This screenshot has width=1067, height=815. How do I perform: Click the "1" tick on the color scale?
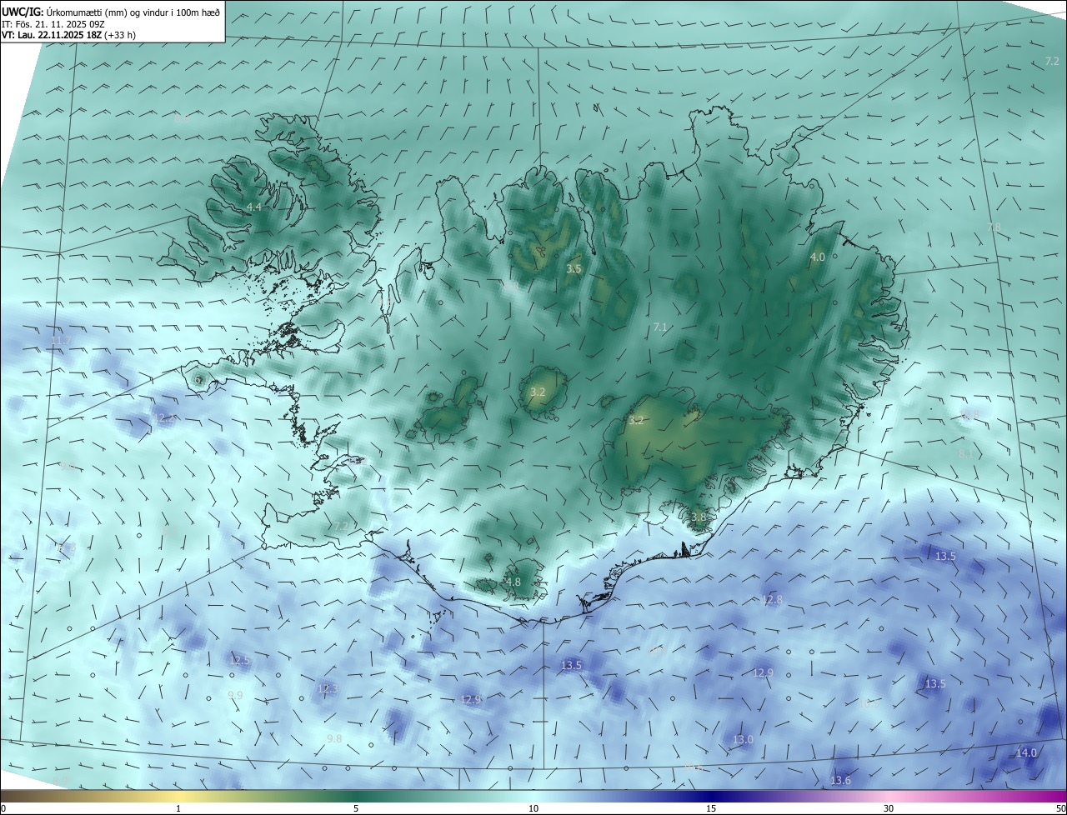point(178,808)
